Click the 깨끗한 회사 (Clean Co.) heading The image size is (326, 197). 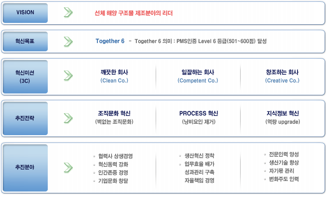click(x=114, y=77)
